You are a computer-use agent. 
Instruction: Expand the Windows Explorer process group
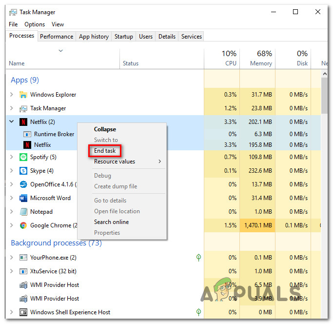pyautogui.click(x=12, y=94)
